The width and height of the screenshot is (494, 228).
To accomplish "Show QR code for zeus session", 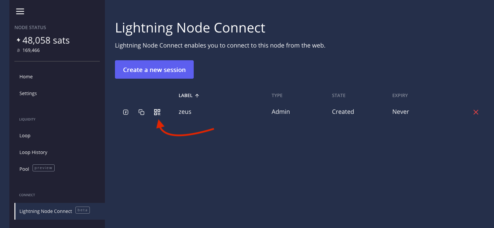I will coord(157,112).
